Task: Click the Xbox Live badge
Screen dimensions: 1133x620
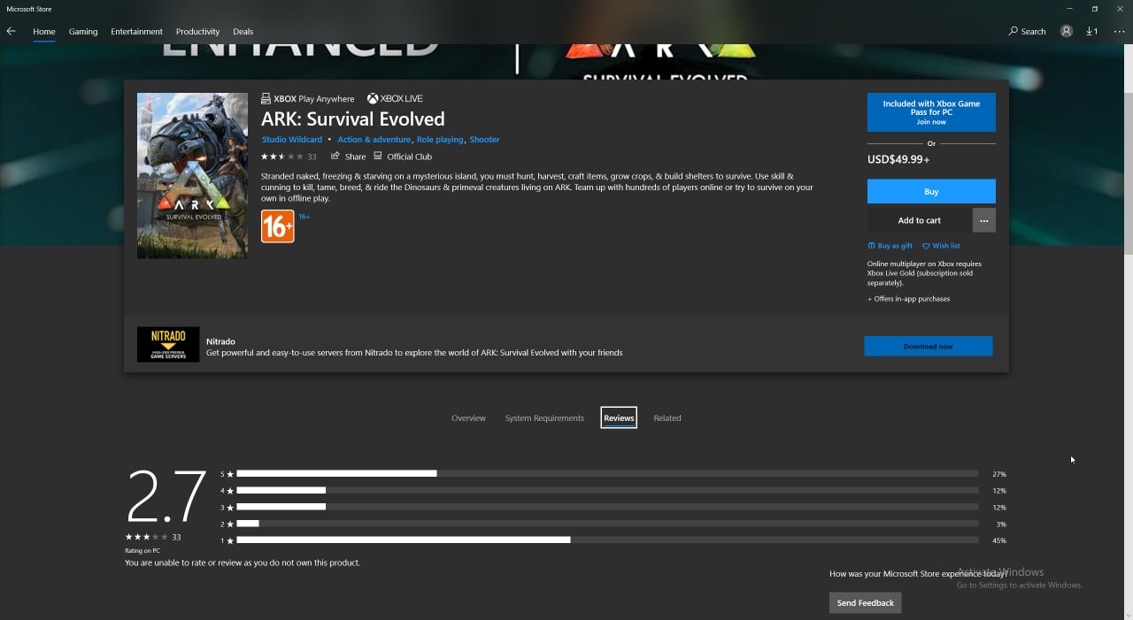Action: [x=395, y=99]
